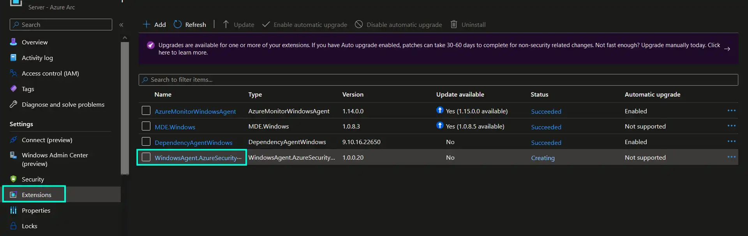The image size is (748, 236).
Task: Click the Security shield icon
Action: tap(14, 179)
